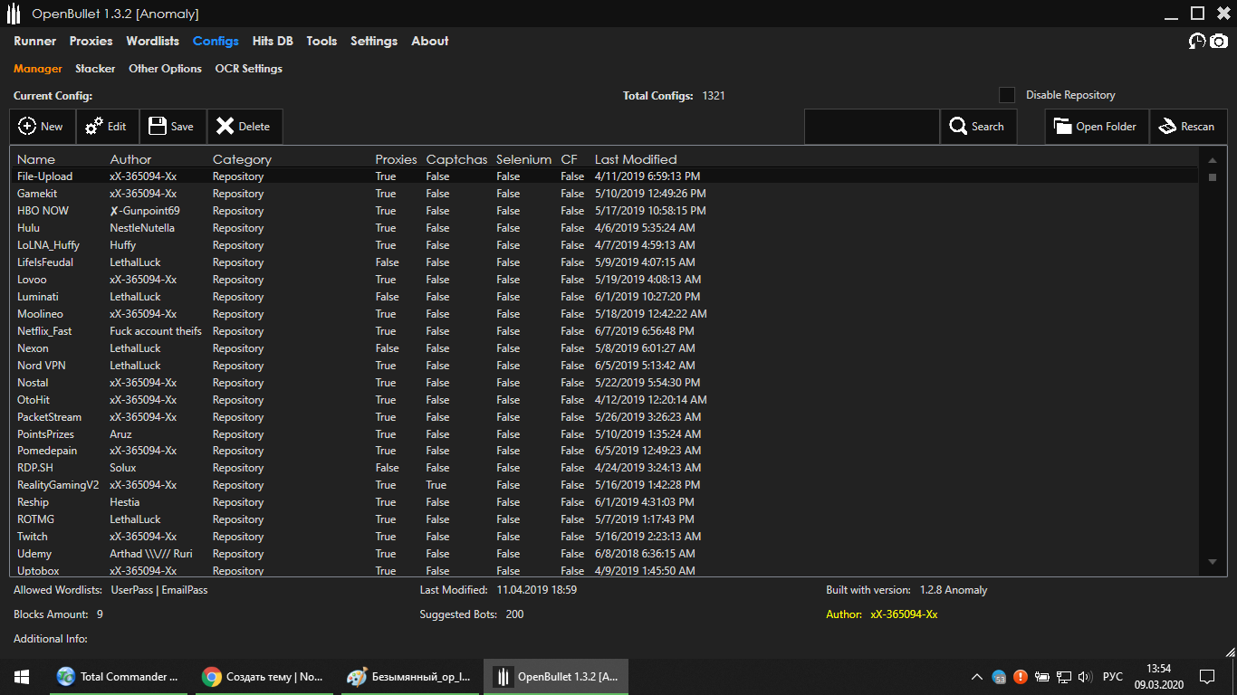Select the LifeIsFeudal config row

click(x=604, y=262)
